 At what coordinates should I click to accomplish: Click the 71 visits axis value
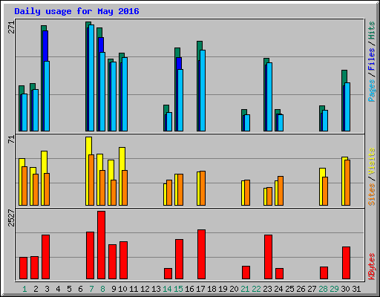tap(11, 140)
